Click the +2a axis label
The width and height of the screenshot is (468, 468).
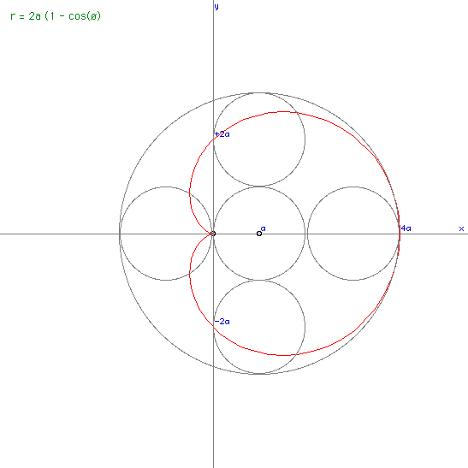coord(222,134)
